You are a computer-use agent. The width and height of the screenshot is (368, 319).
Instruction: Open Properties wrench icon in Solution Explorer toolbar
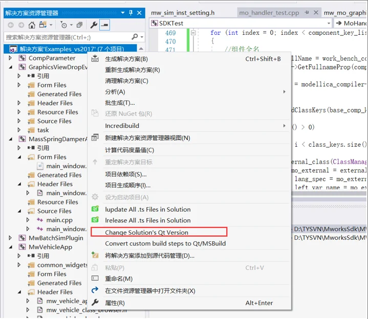pyautogui.click(x=94, y=25)
